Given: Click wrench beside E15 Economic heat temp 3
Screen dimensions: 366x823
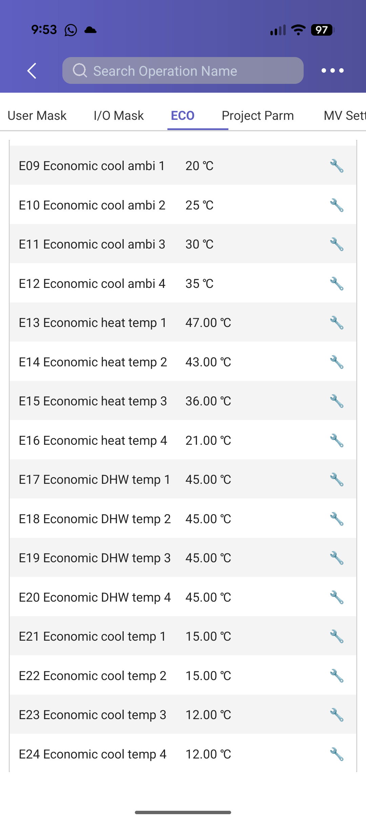Looking at the screenshot, I should coord(337,401).
